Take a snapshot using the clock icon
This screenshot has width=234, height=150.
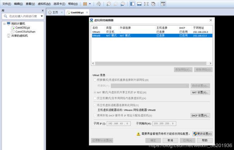[x=108, y=4]
